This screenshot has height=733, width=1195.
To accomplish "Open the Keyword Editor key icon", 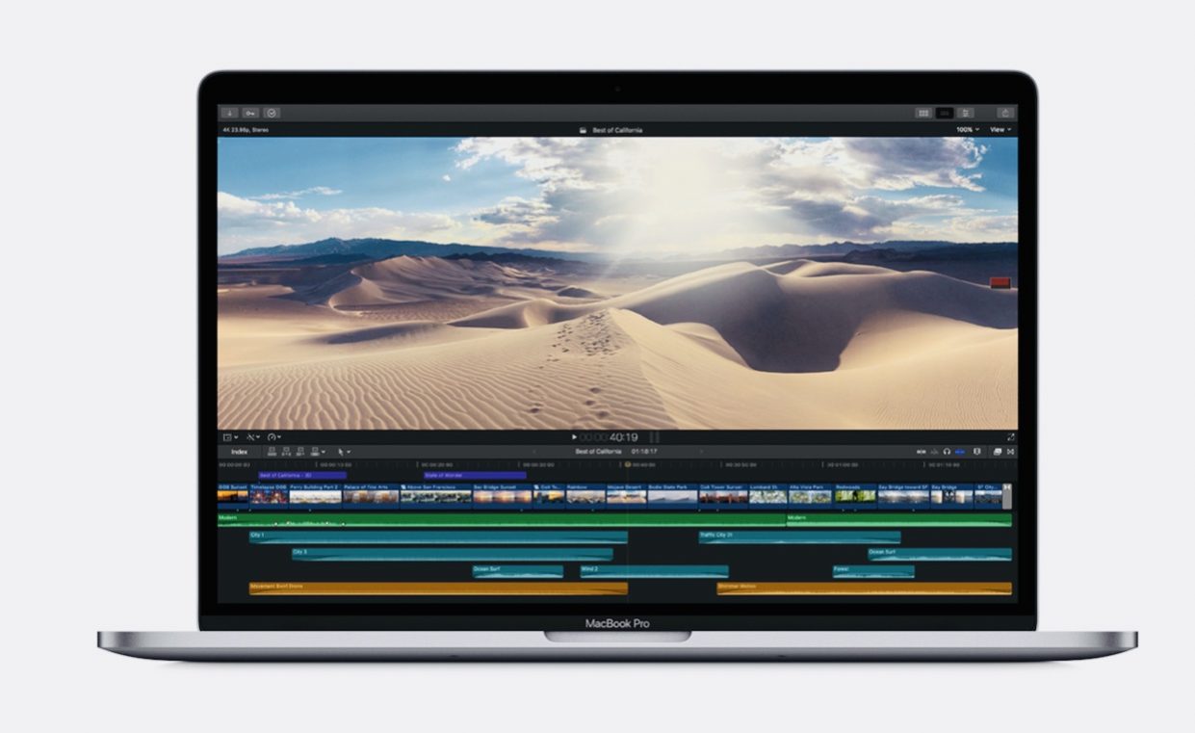I will [251, 113].
